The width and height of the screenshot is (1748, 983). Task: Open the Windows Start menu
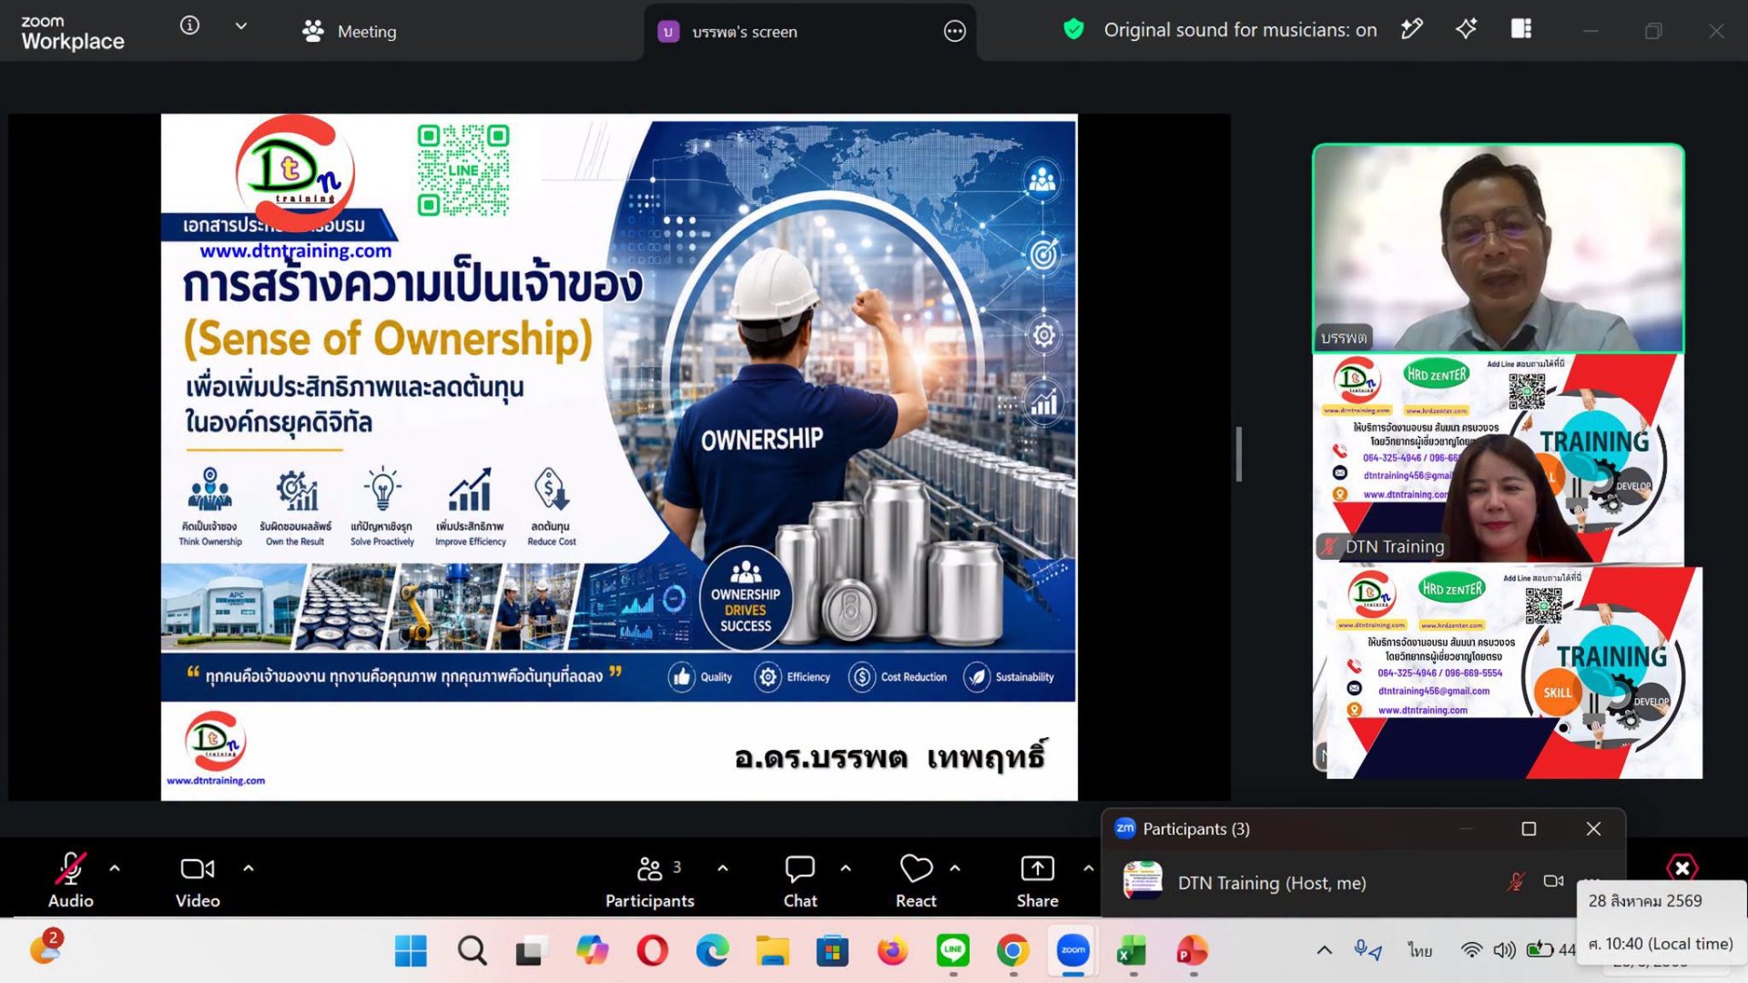pos(411,951)
